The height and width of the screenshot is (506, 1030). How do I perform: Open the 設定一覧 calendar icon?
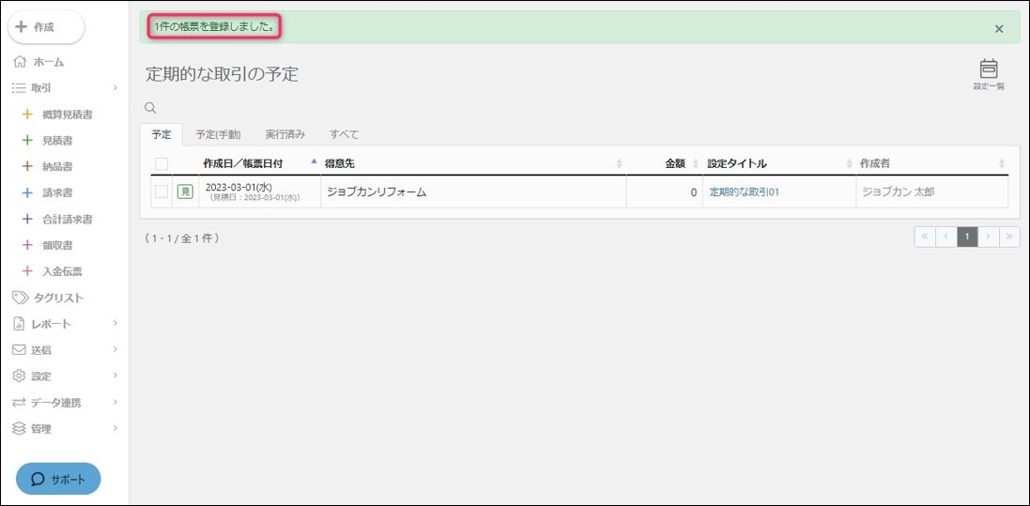click(988, 69)
